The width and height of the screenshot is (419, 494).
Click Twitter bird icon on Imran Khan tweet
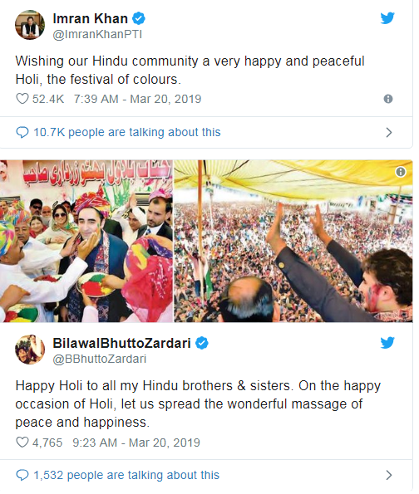click(387, 18)
